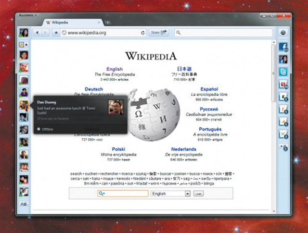The image size is (308, 233).
Task: Select the friend avatar with yellow status dot
Action: 24,55
